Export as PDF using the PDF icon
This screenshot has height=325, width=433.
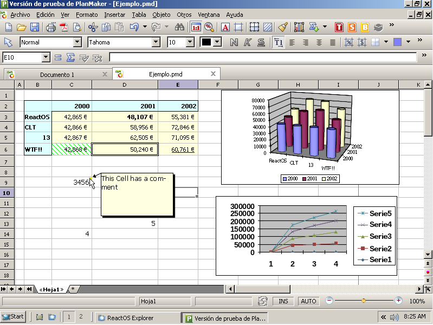click(64, 27)
